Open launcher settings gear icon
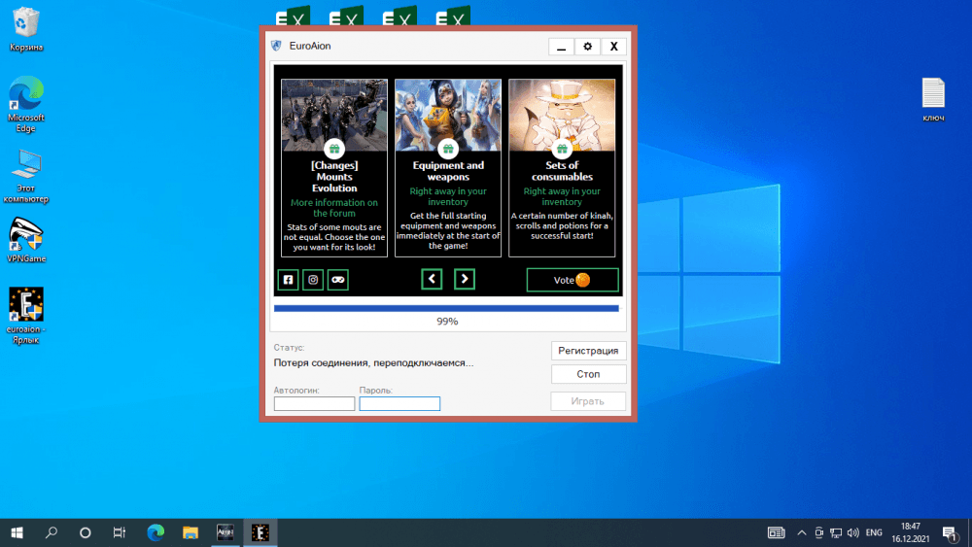The height and width of the screenshot is (547, 972). click(x=587, y=47)
